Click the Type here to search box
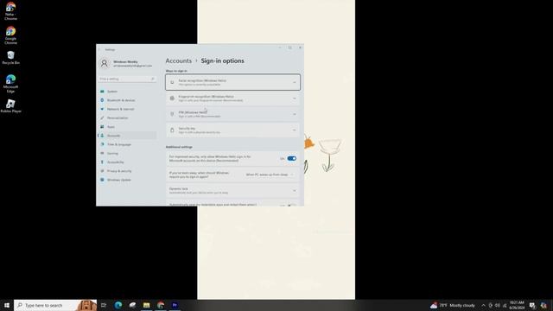The height and width of the screenshot is (311, 553). pyautogui.click(x=55, y=305)
